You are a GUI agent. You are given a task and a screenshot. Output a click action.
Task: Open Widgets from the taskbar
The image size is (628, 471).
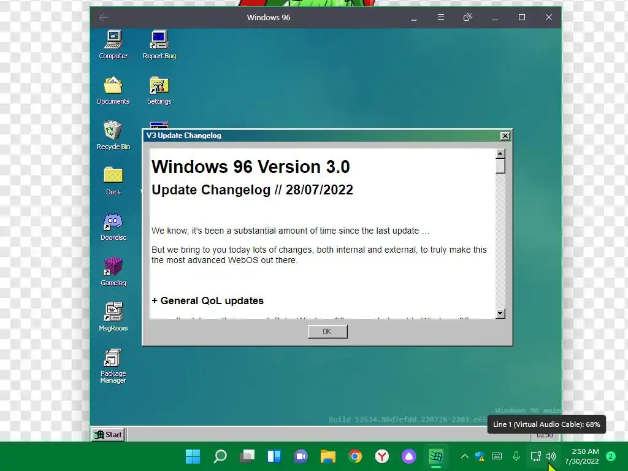(274, 456)
